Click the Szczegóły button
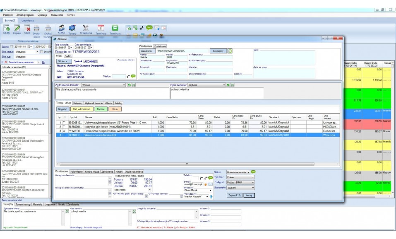The height and width of the screenshot is (239, 396). click(218, 51)
